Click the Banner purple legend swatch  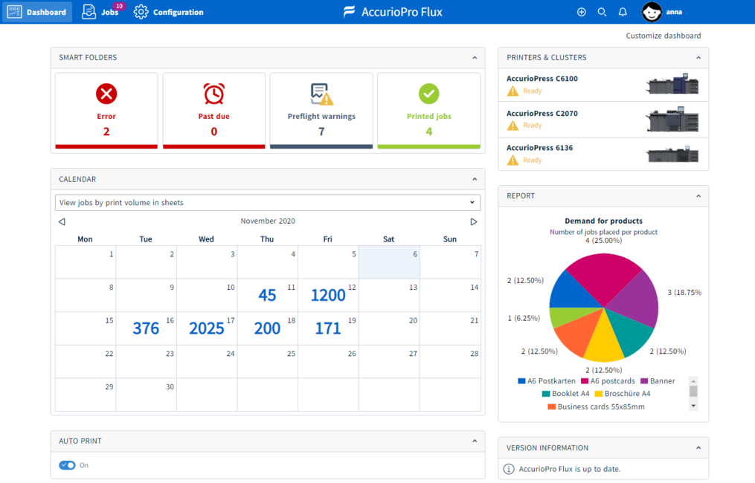click(x=644, y=381)
